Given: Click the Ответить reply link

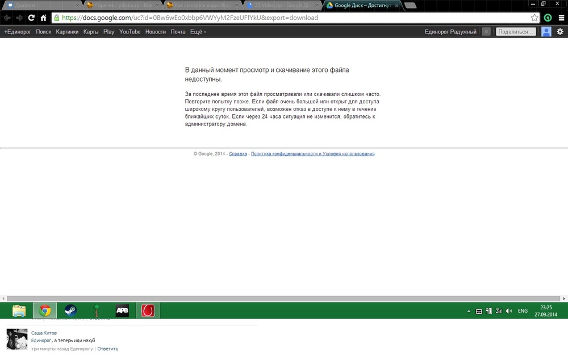Looking at the screenshot, I should (108, 348).
